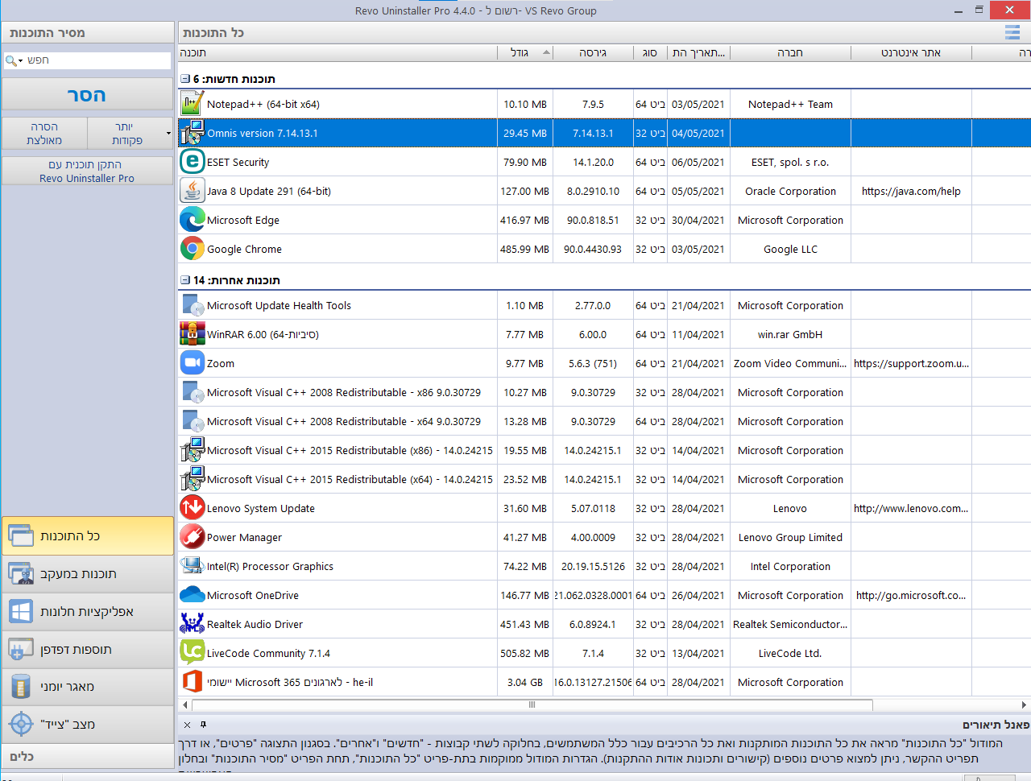Click 'התקן תוכנית עם Revo Uninstaller Pro'
The height and width of the screenshot is (781, 1031).
click(x=87, y=171)
